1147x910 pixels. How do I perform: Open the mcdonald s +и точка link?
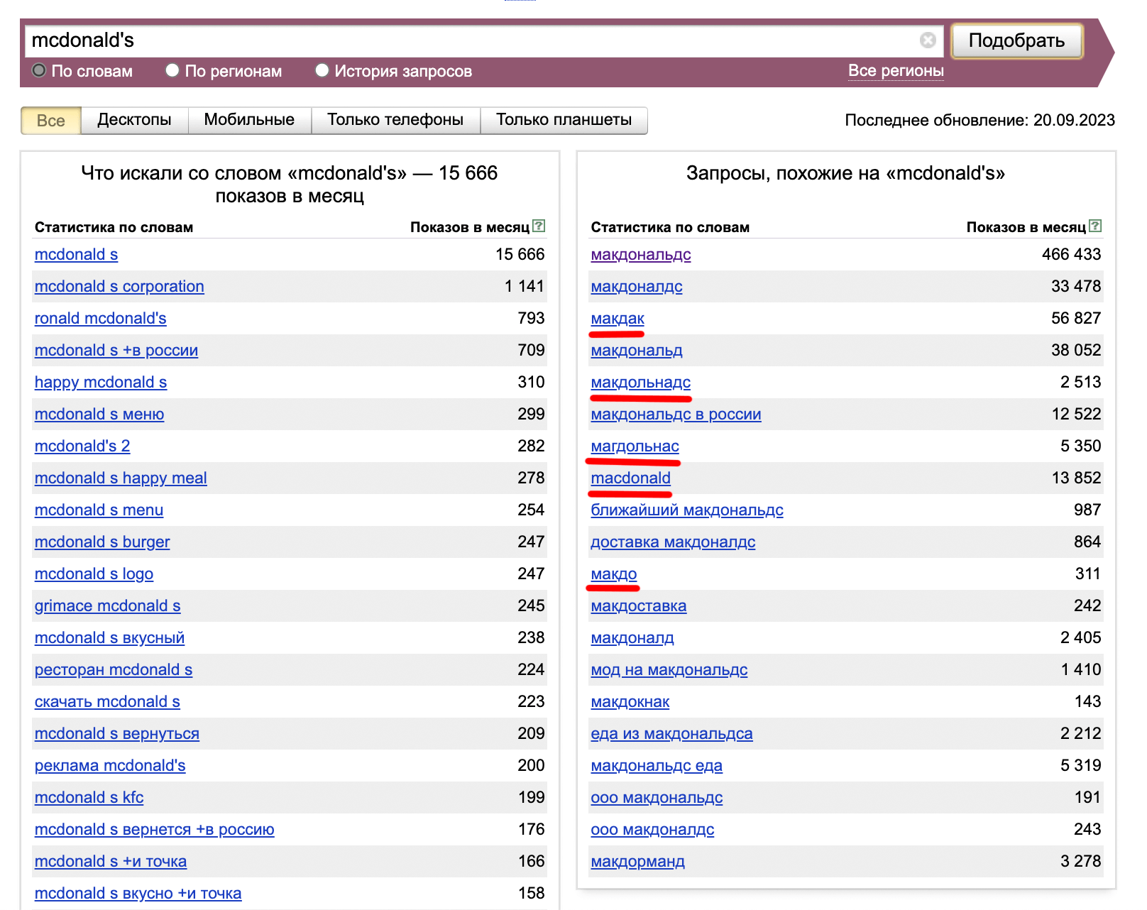(111, 861)
